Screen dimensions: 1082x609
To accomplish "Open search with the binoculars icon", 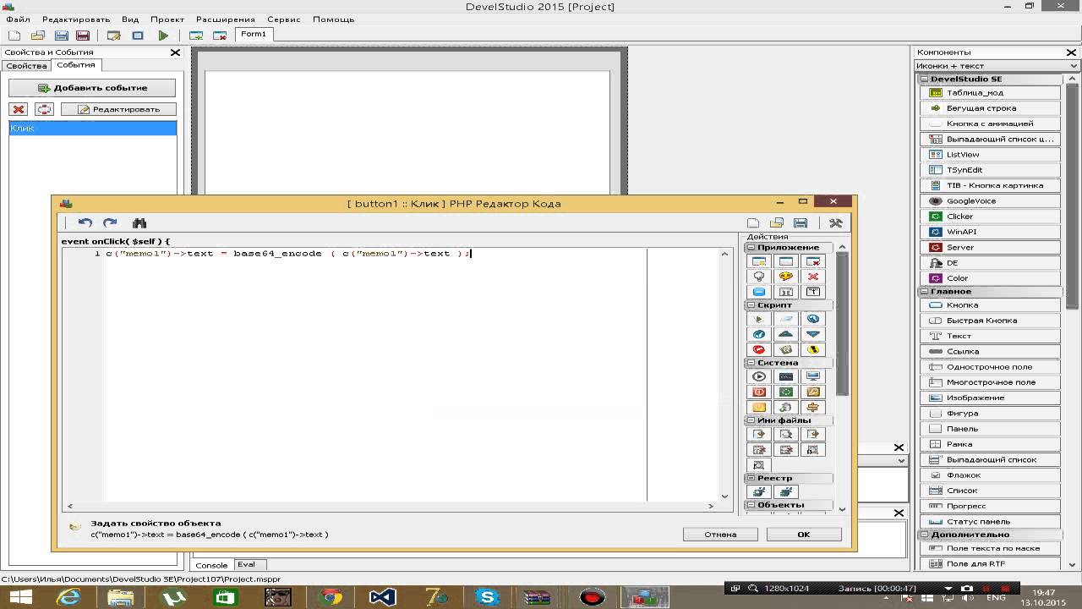I will [x=139, y=222].
